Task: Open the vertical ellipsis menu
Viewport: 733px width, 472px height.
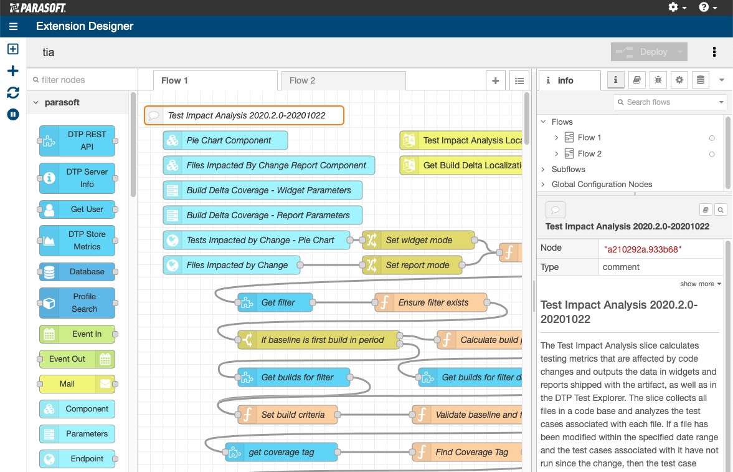Action: pos(714,52)
